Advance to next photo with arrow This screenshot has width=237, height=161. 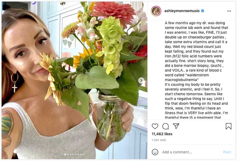(x=141, y=80)
